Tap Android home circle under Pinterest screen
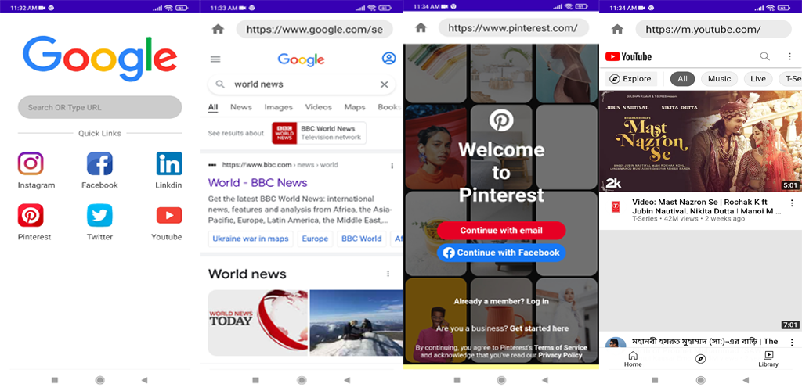802x391 pixels. pyautogui.click(x=501, y=380)
